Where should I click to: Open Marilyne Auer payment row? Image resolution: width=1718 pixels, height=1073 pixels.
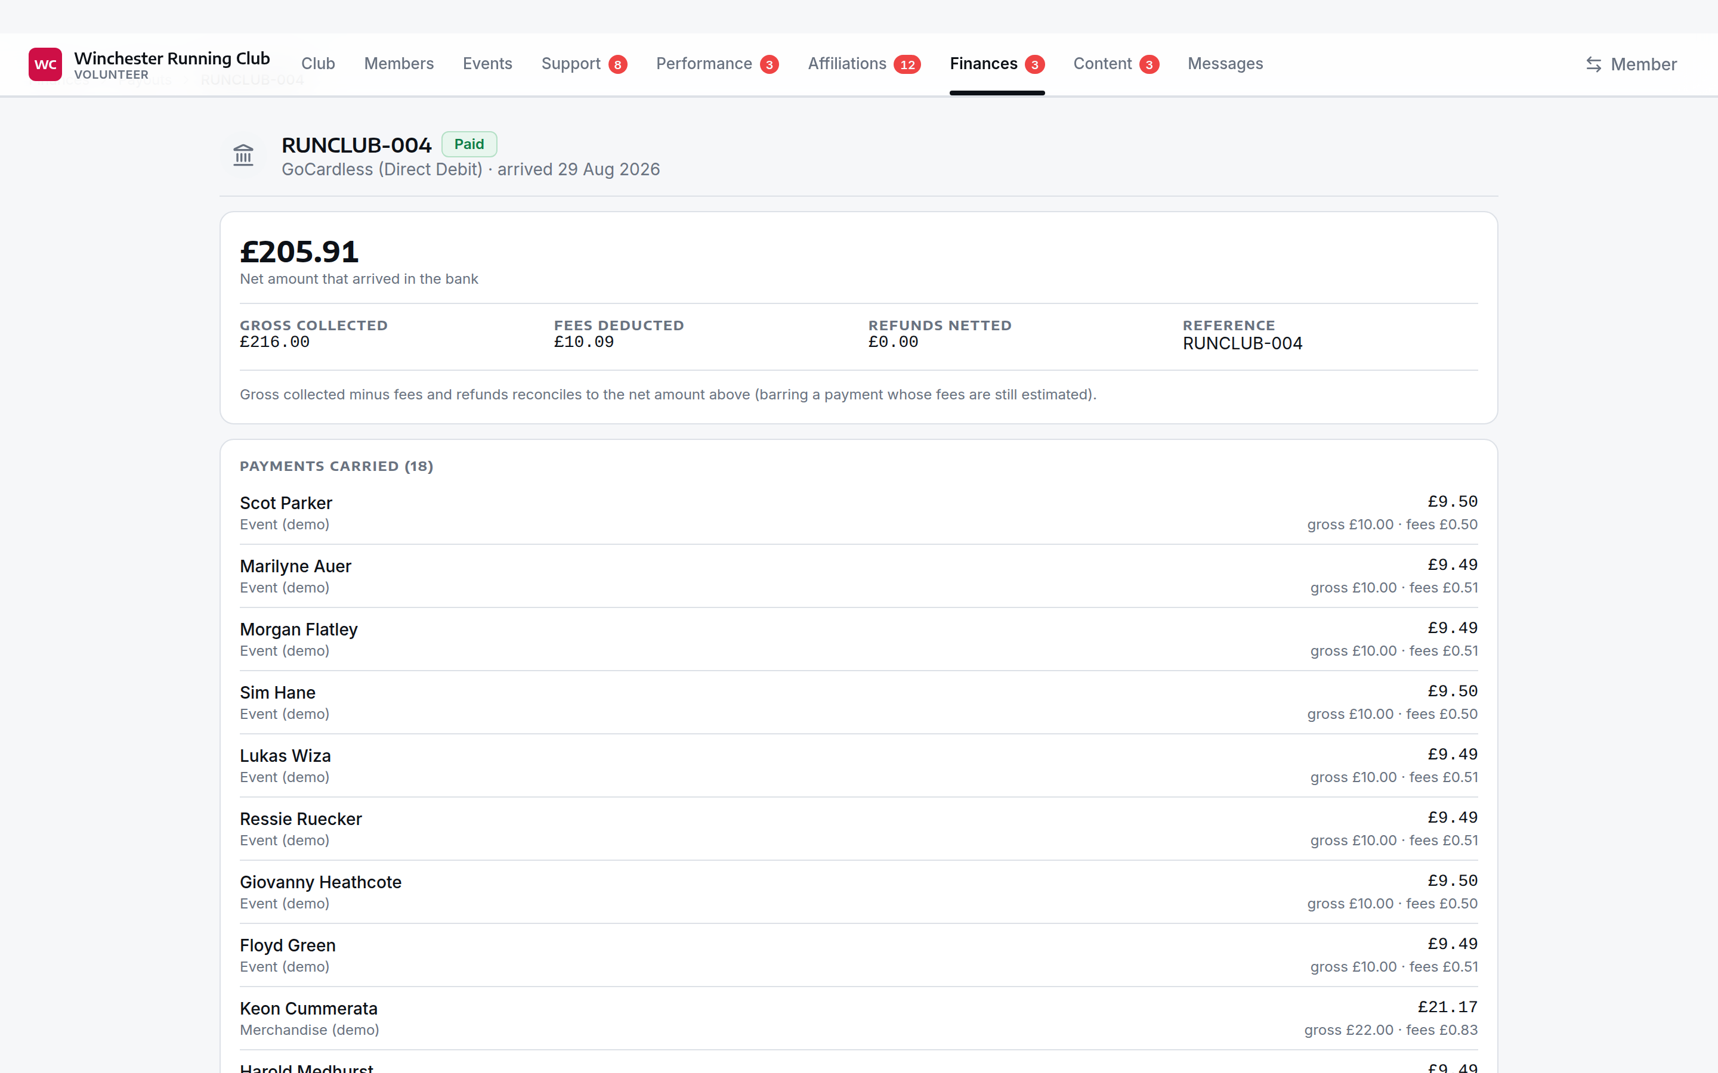coord(859,576)
